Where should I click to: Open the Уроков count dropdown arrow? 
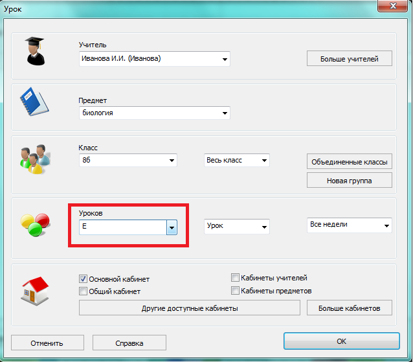pos(172,227)
